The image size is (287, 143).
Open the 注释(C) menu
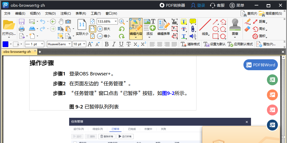coord(66,14)
